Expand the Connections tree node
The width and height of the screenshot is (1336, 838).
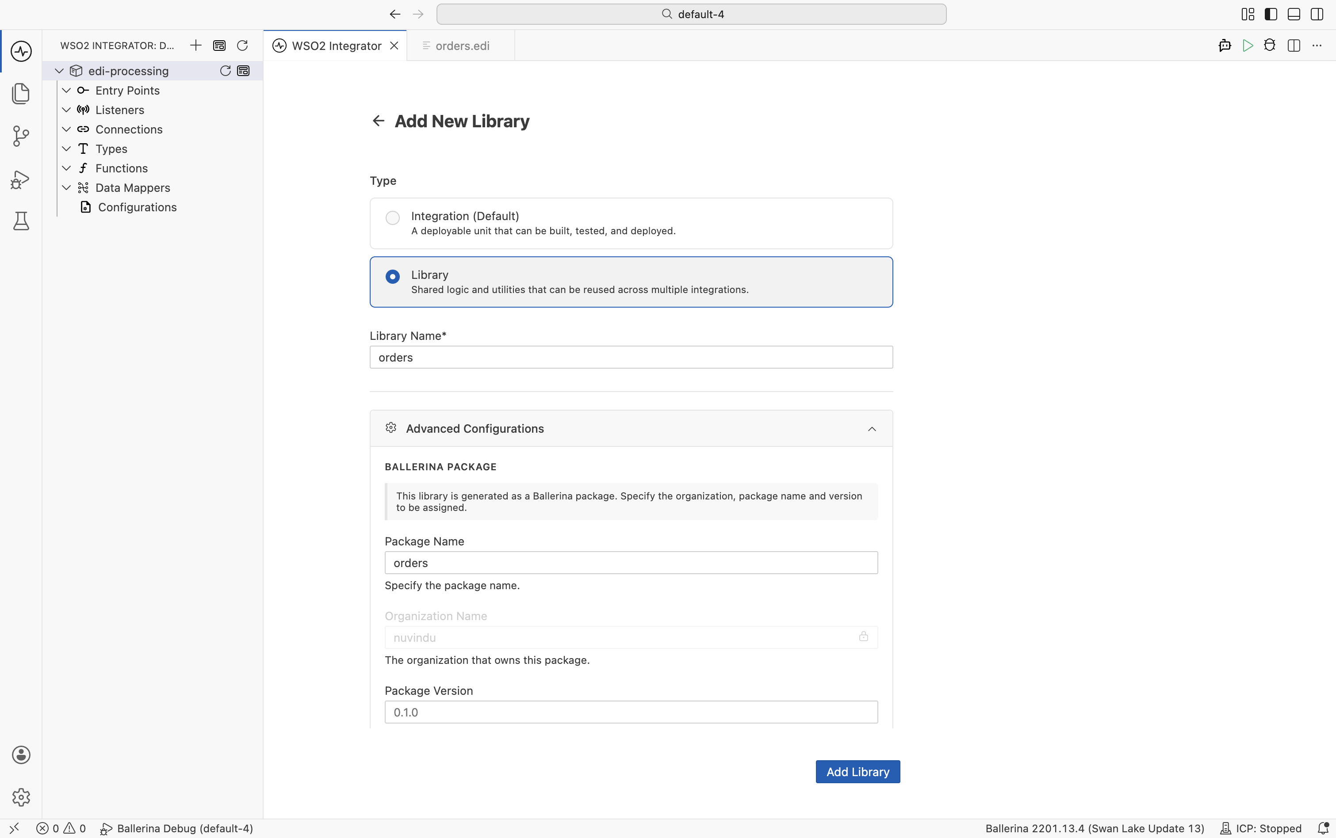pyautogui.click(x=66, y=129)
